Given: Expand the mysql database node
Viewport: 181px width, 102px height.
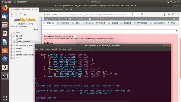Looking at the screenshot, I should click(12, 52).
